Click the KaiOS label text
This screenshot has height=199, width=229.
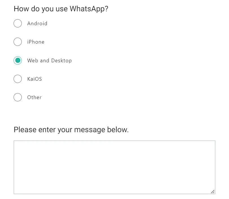point(34,79)
